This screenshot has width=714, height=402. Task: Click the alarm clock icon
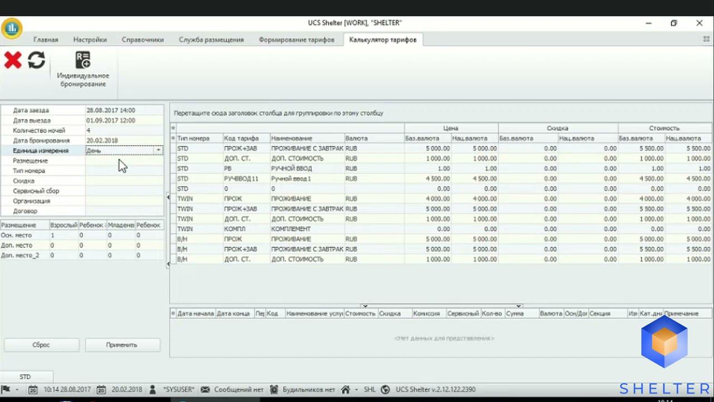(x=274, y=389)
